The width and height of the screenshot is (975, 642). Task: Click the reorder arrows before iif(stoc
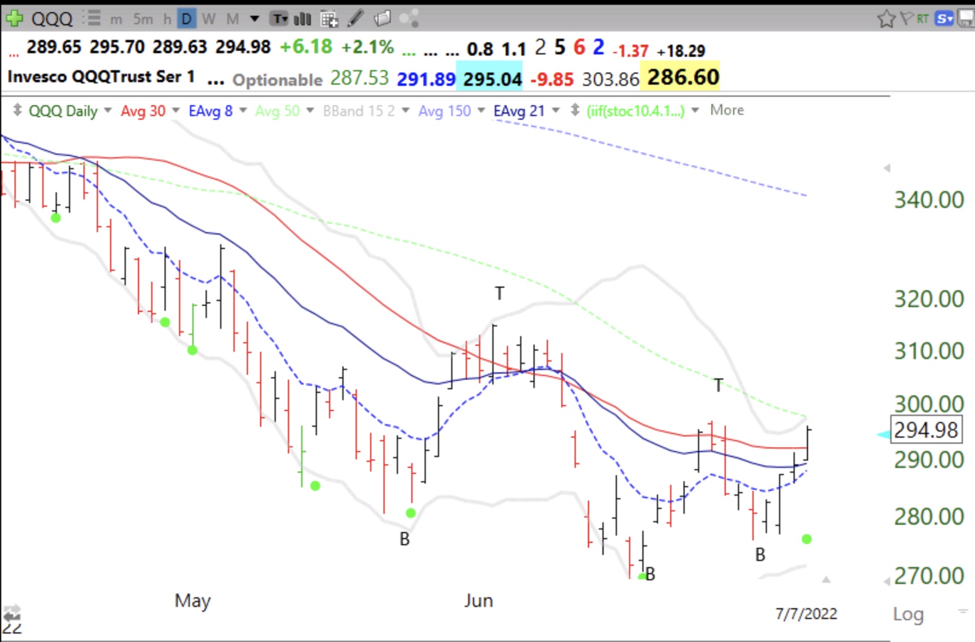tap(575, 110)
